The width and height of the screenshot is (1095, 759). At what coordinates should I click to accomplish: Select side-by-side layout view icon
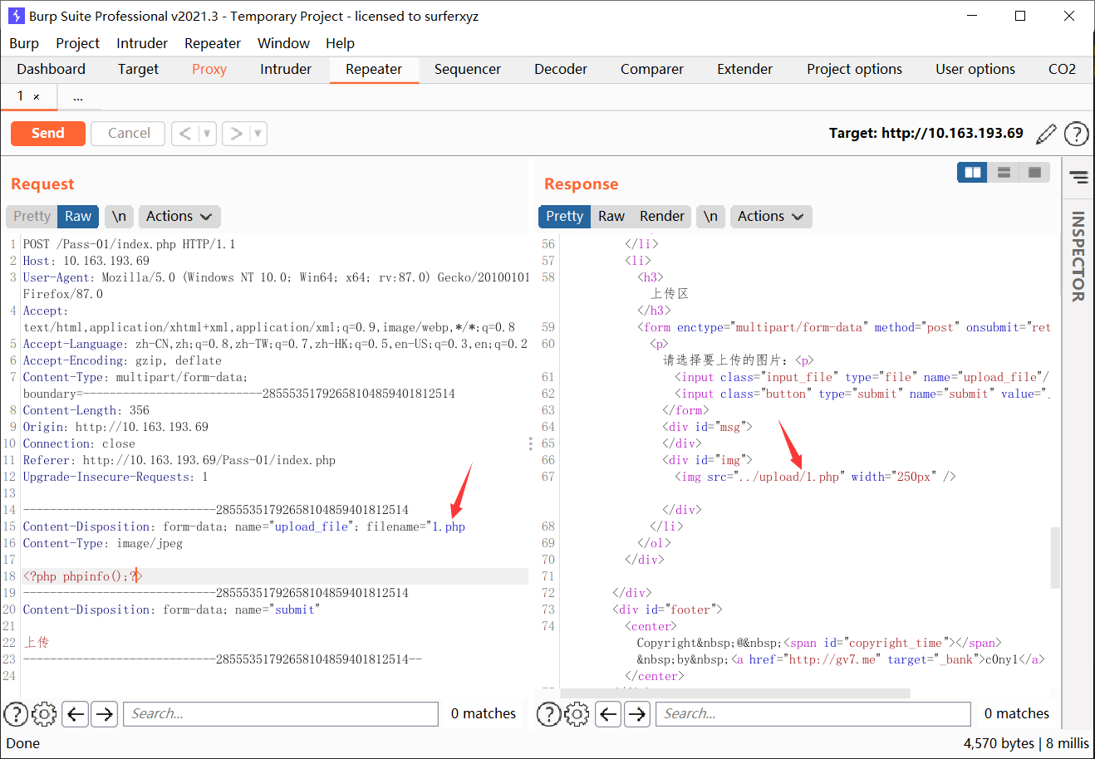tap(972, 172)
